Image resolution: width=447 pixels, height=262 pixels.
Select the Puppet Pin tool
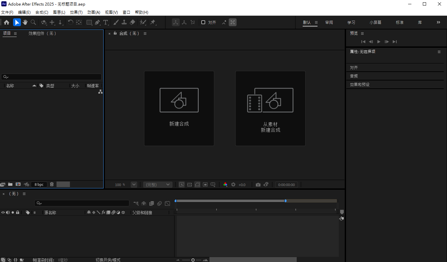[x=153, y=22]
